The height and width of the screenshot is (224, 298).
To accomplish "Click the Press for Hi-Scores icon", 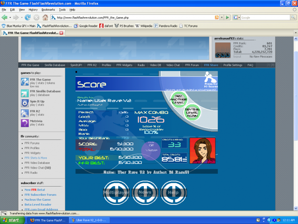I will pos(211,80).
